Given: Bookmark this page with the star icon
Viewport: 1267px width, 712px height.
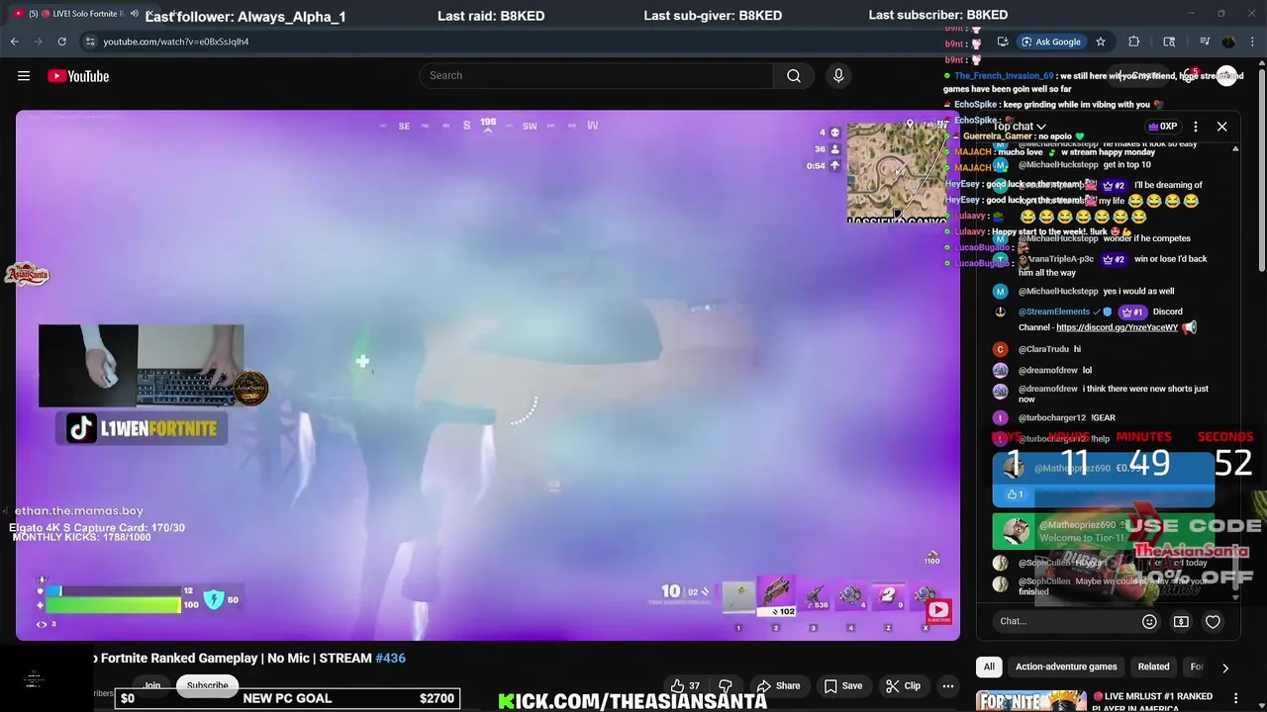Looking at the screenshot, I should (x=1100, y=42).
